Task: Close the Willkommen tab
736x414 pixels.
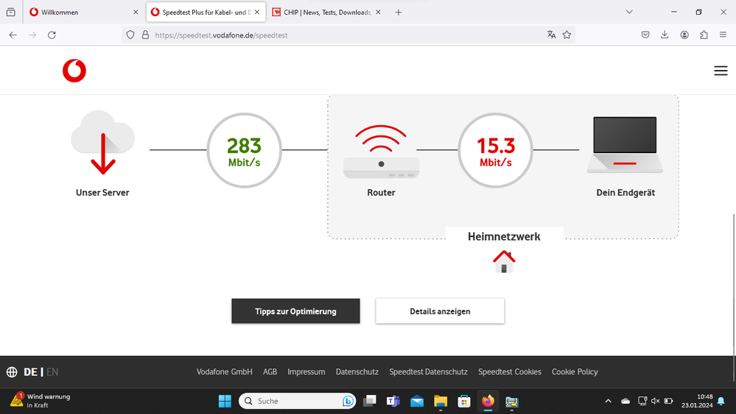Action: (x=136, y=13)
